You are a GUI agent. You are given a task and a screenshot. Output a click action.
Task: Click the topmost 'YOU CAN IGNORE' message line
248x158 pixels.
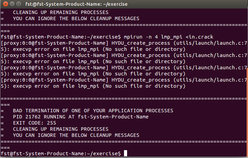[76, 18]
